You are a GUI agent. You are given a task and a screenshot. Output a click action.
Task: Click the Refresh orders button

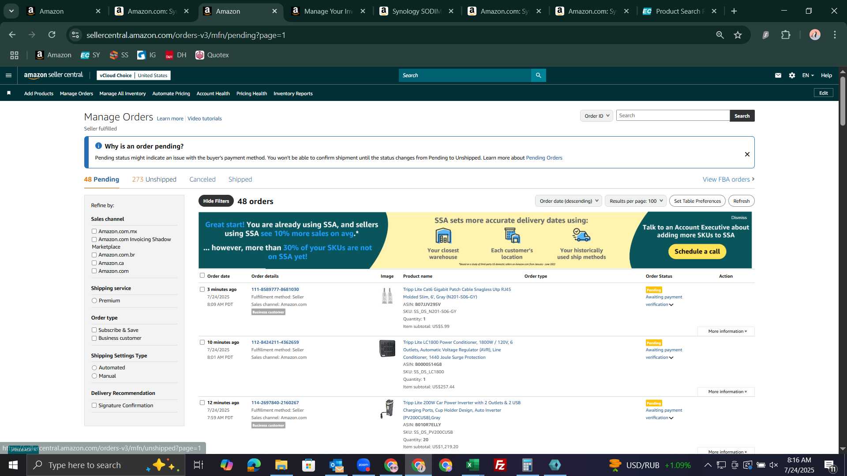742,201
